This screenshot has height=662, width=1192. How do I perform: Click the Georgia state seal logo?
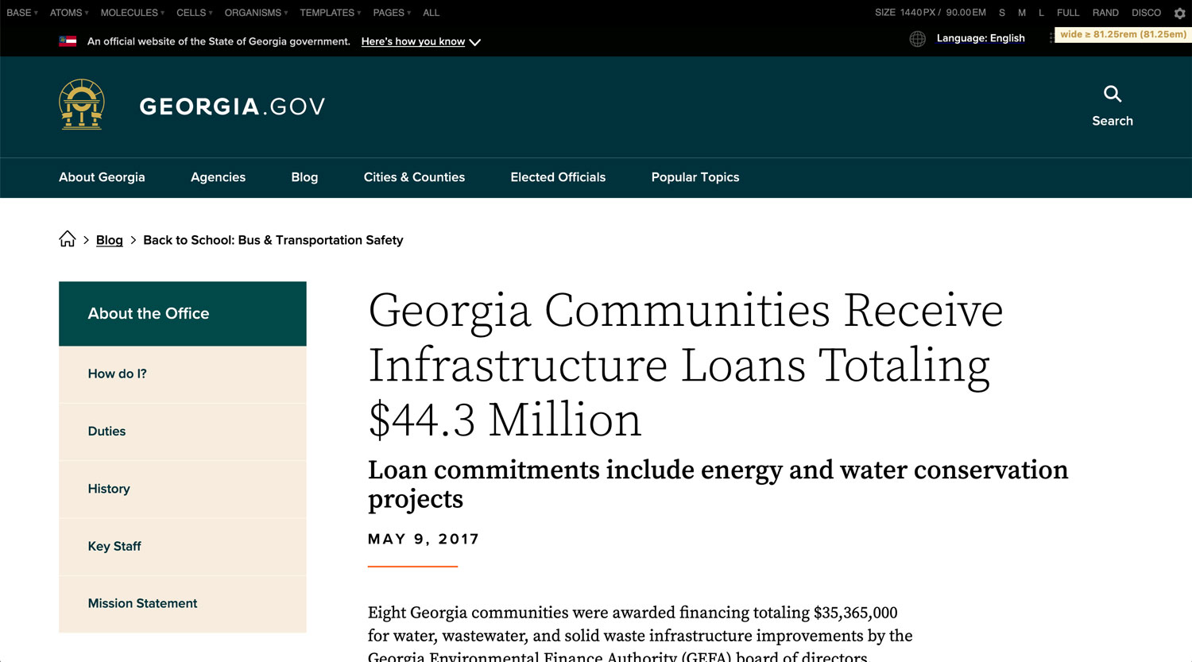pos(82,105)
